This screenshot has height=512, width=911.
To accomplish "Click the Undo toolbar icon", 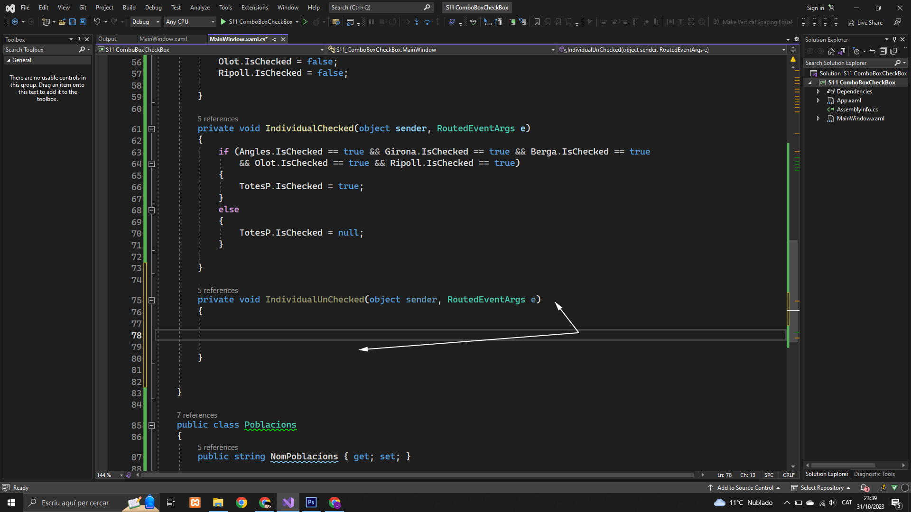I will tap(97, 22).
